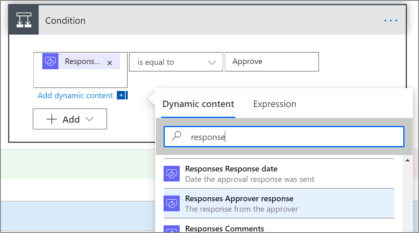Screen dimensions: 419x233
Task: Click the Add dynamic content link
Action: point(75,95)
